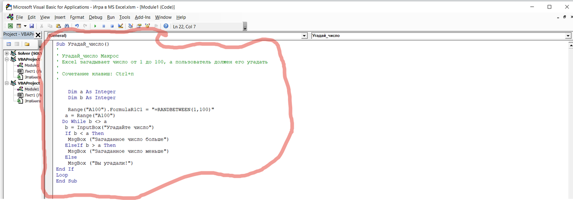The image size is (573, 200).
Task: Click the View Microsoft Excel toolbar icon
Action: (11, 26)
